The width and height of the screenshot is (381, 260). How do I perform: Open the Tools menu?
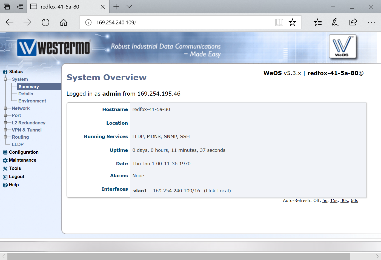pyautogui.click(x=15, y=168)
